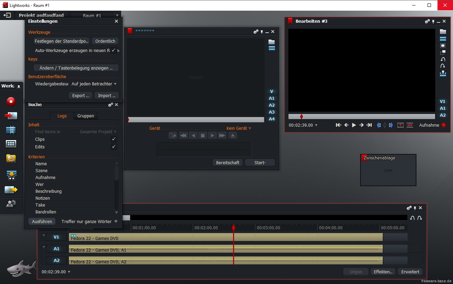Toggle the Edits checkbox in Suche
This screenshot has height=284, width=453.
click(x=114, y=147)
